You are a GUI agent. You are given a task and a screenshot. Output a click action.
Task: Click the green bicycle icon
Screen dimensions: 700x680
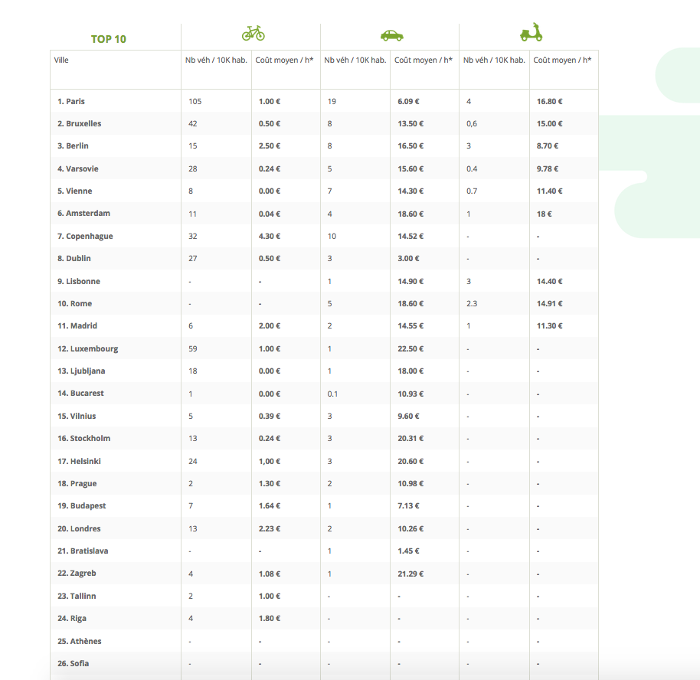(x=253, y=33)
